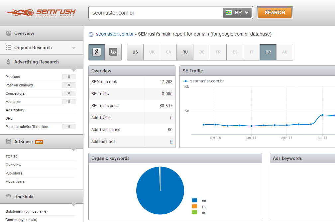Open the AdSense Publishers link
The height and width of the screenshot is (222, 335).
14,173
